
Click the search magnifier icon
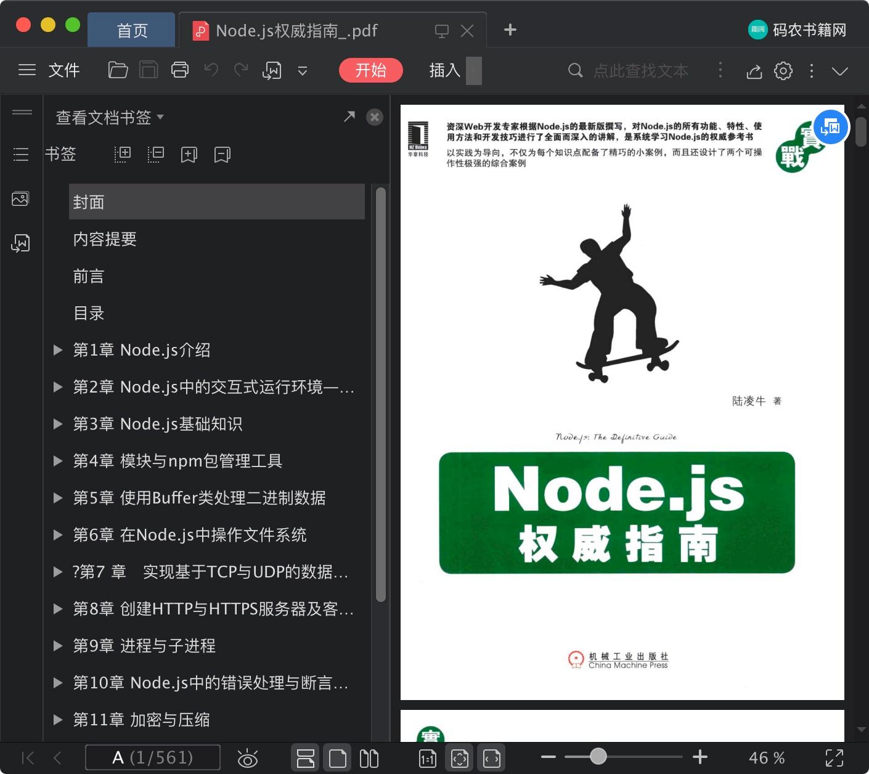coord(575,70)
